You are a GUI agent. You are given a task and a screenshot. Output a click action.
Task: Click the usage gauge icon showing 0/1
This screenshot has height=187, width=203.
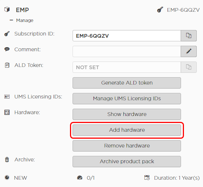pos(80,178)
